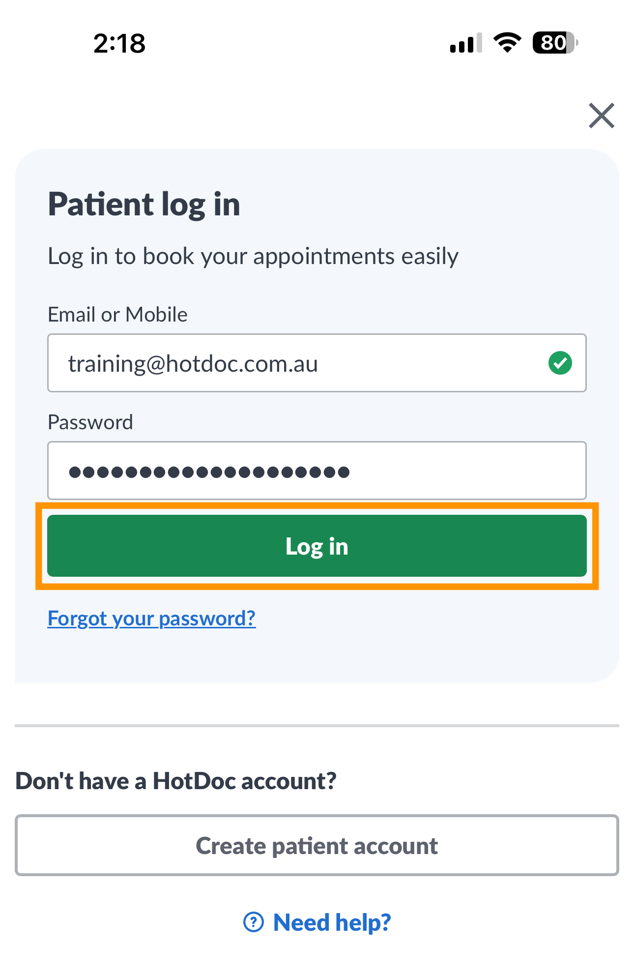Tap the 2:18 clock in status bar
This screenshot has height=975, width=634.
119,43
